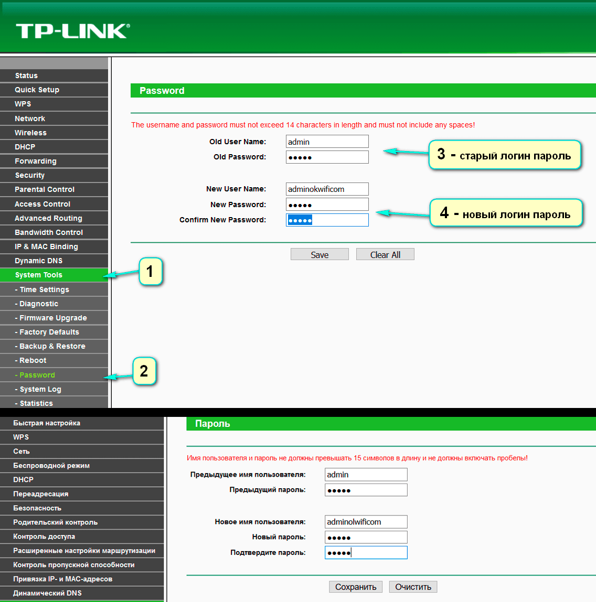This screenshot has width=596, height=602.
Task: Open the Status menu item
Action: [x=26, y=76]
